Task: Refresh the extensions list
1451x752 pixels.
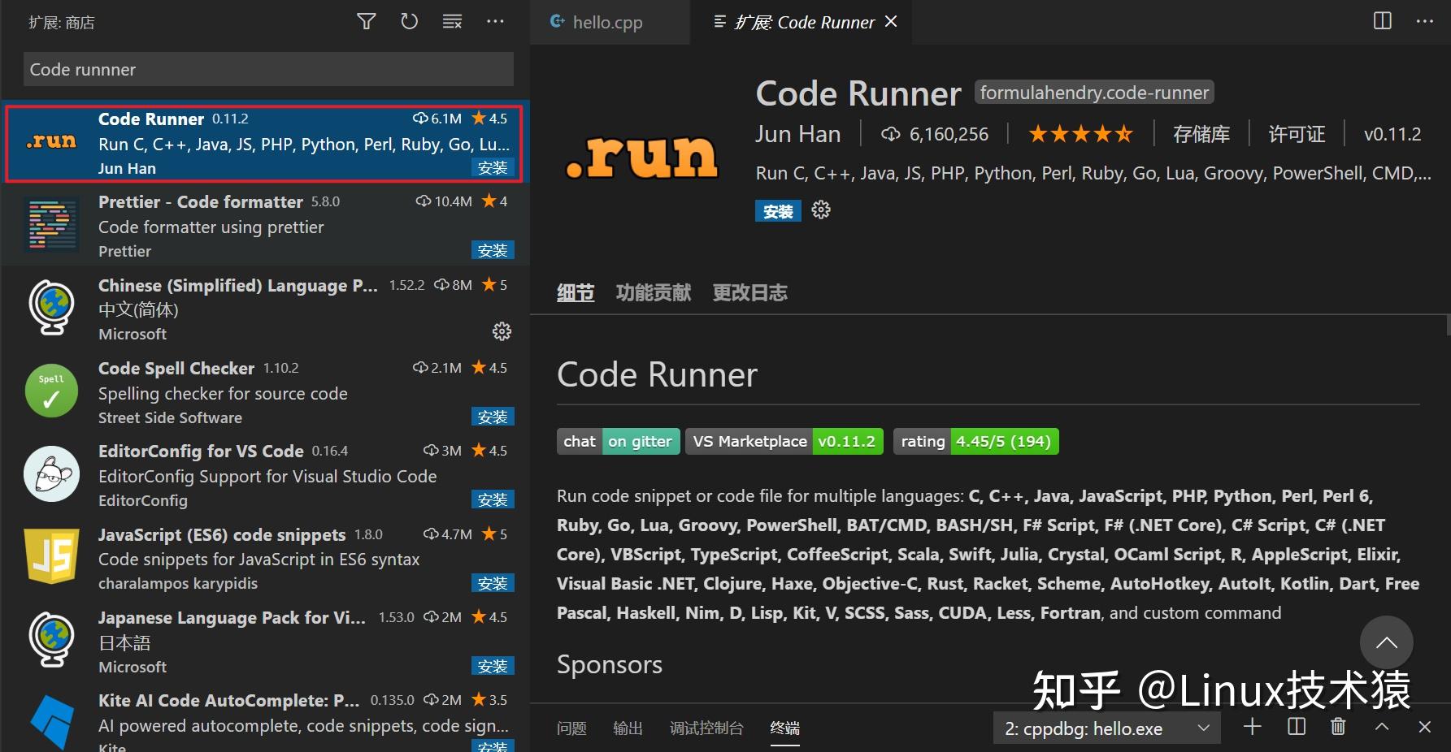Action: point(409,21)
